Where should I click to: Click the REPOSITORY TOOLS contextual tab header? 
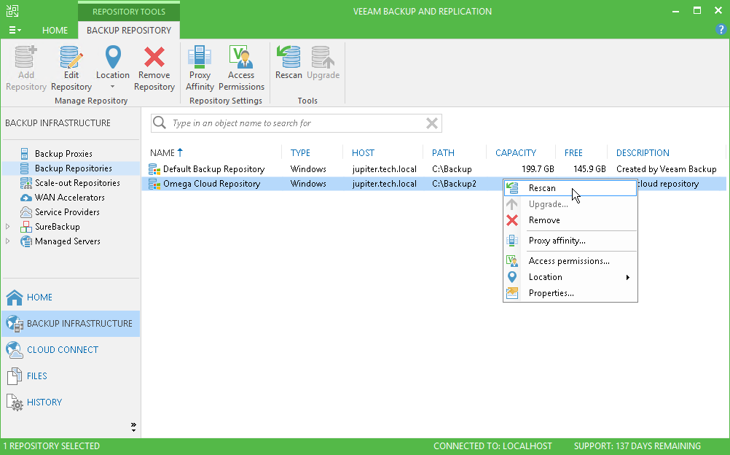tap(129, 12)
